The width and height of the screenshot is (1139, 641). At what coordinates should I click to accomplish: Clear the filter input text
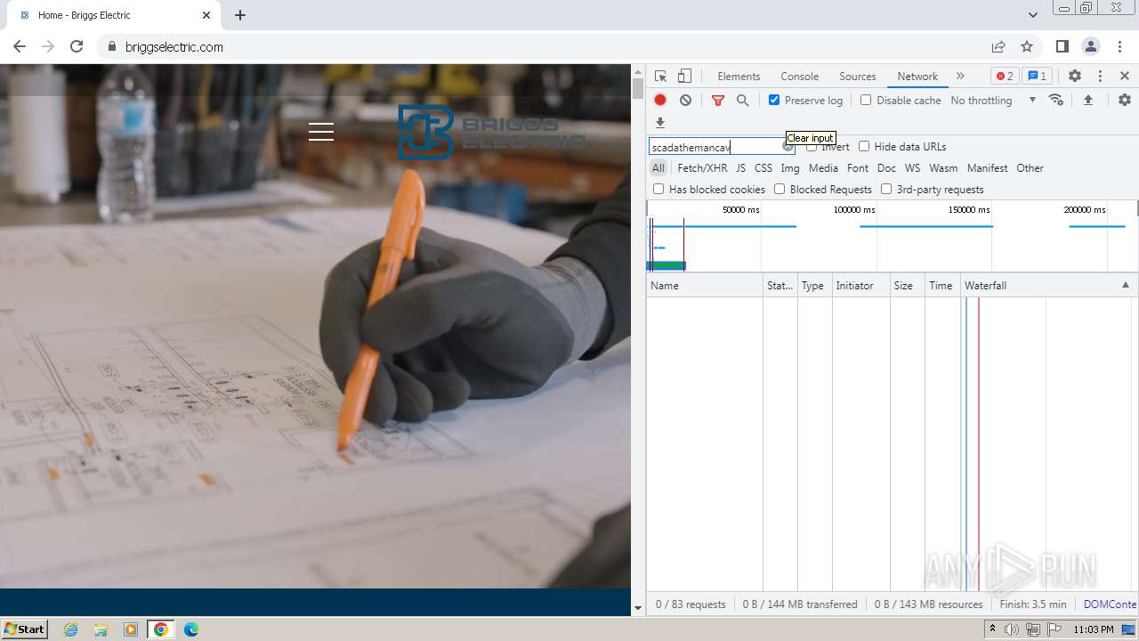click(x=788, y=147)
